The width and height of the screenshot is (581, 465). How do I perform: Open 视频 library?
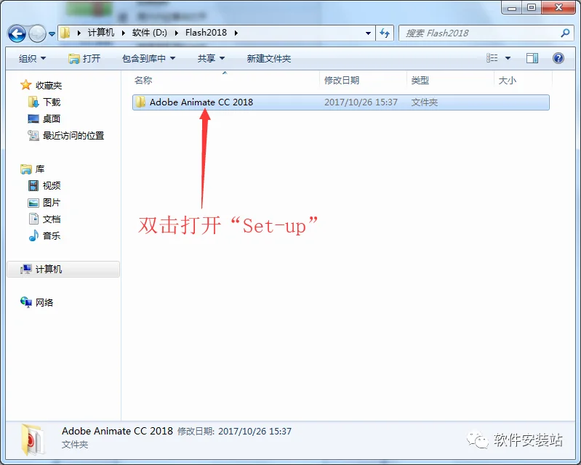52,185
